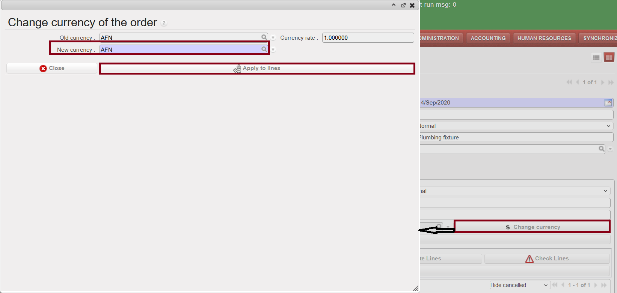The width and height of the screenshot is (617, 293).
Task: Expand the dropdown arrow beside that search field
Action: click(610, 149)
